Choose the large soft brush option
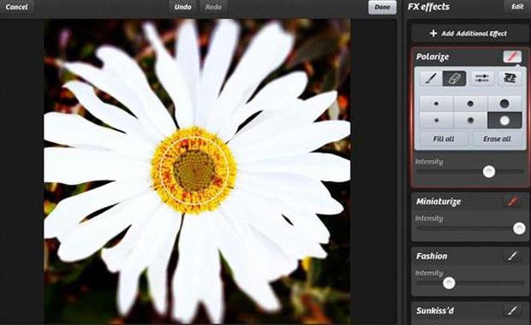Viewport: 531px width, 325px height. point(504,121)
